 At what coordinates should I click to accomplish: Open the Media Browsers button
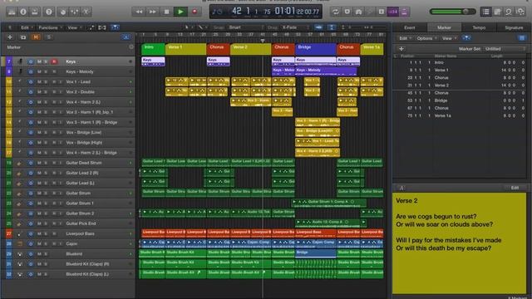pos(520,12)
